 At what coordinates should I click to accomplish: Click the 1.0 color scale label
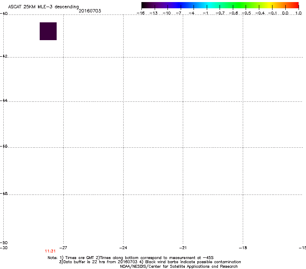coord(299,13)
